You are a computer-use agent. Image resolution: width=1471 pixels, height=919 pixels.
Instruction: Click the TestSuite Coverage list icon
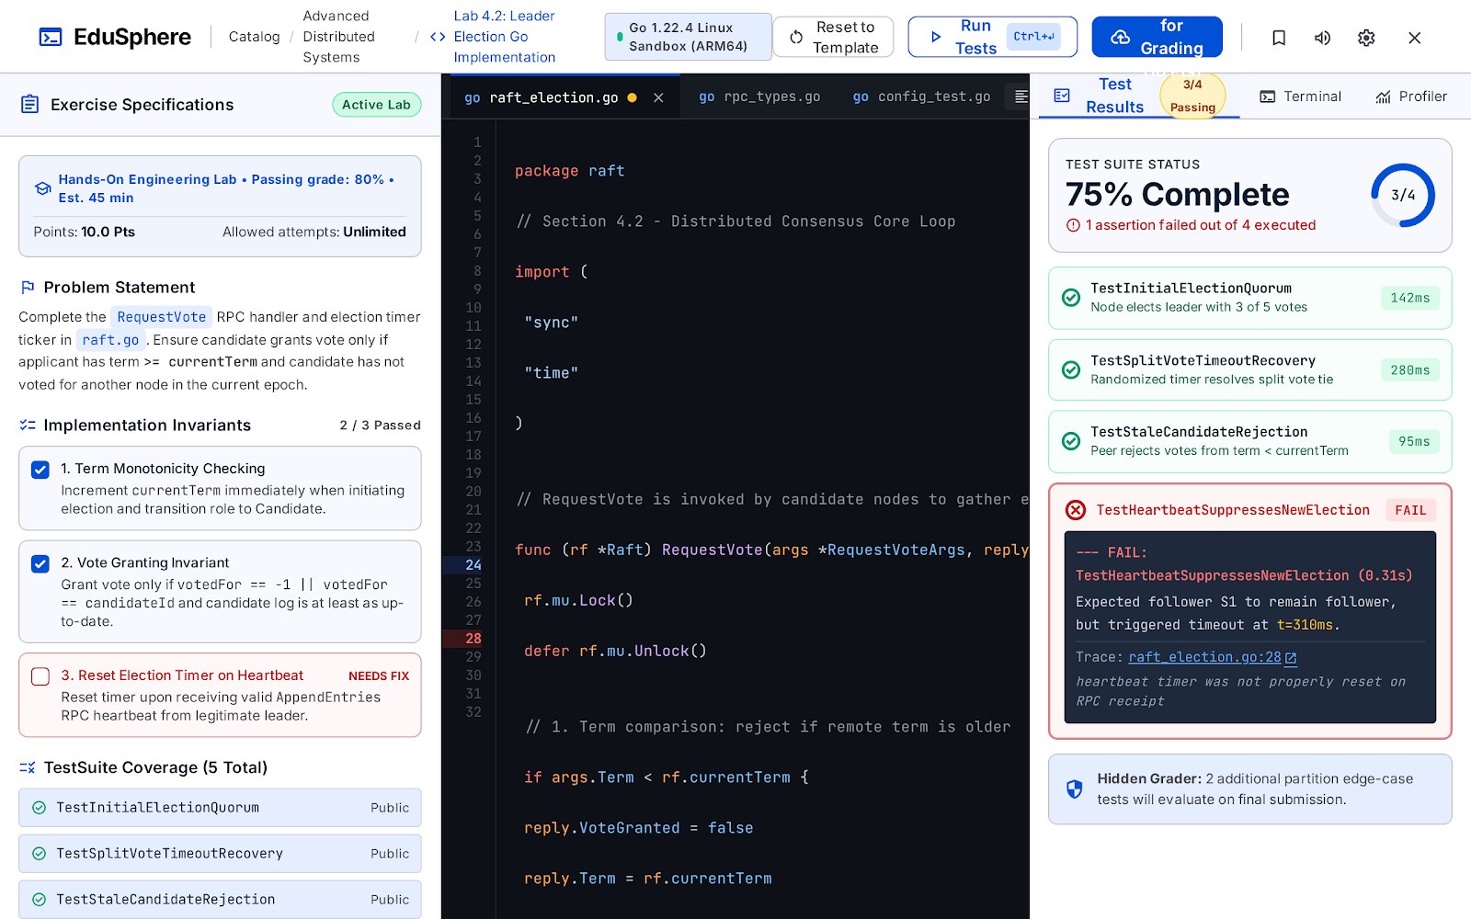click(x=28, y=767)
